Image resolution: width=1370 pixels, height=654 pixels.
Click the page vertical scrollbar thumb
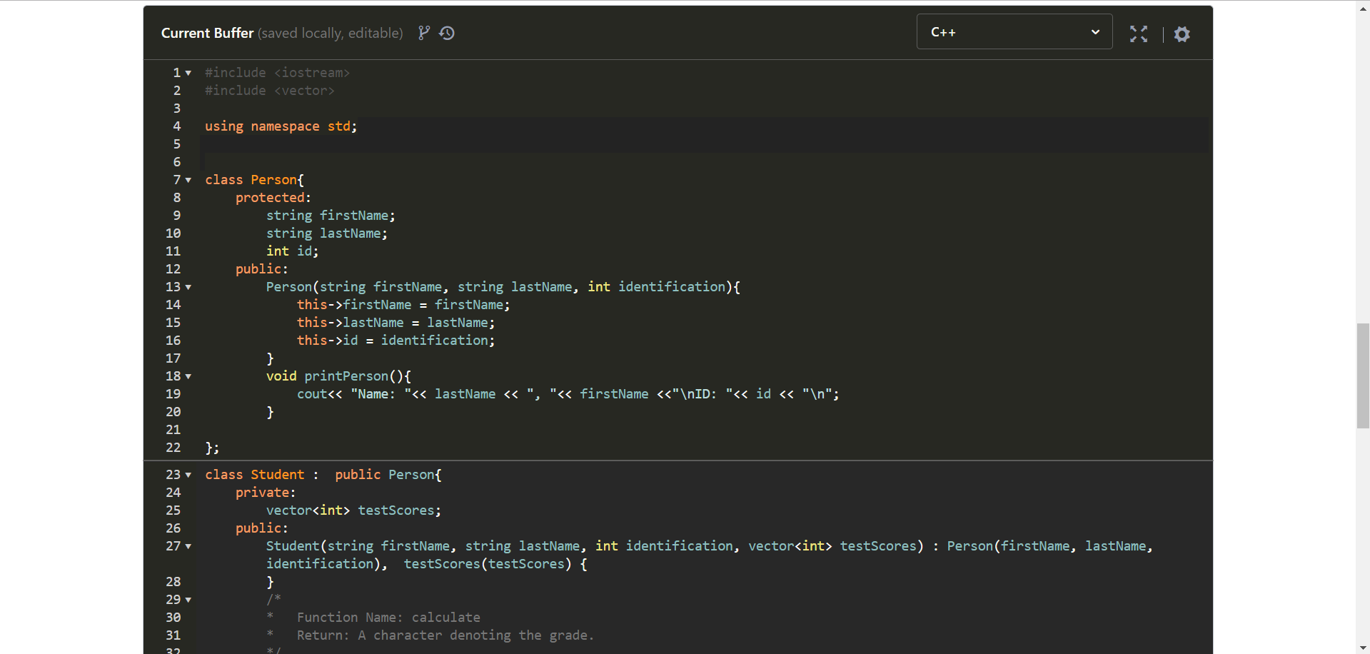[x=1363, y=376]
